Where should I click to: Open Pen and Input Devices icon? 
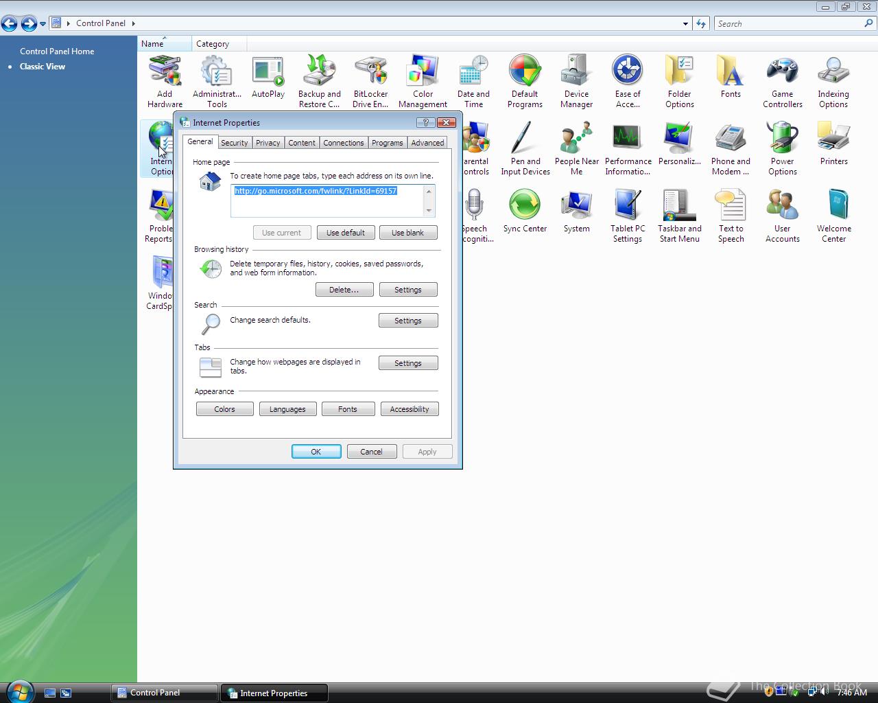(x=525, y=148)
